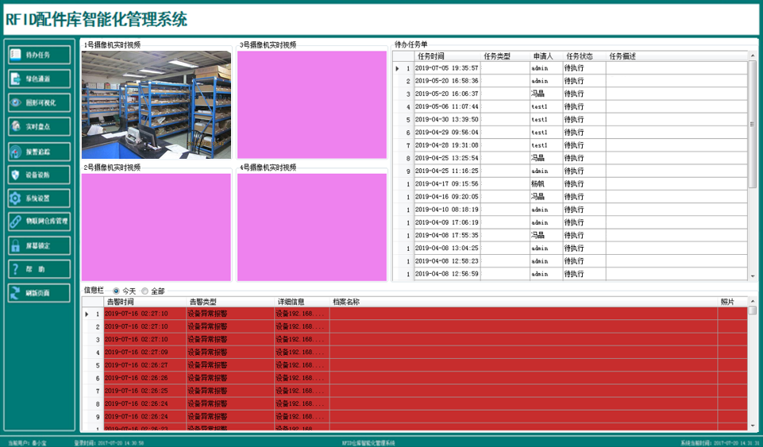The height and width of the screenshot is (447, 763).
Task: Select the 全部 radio button
Action: tap(145, 291)
